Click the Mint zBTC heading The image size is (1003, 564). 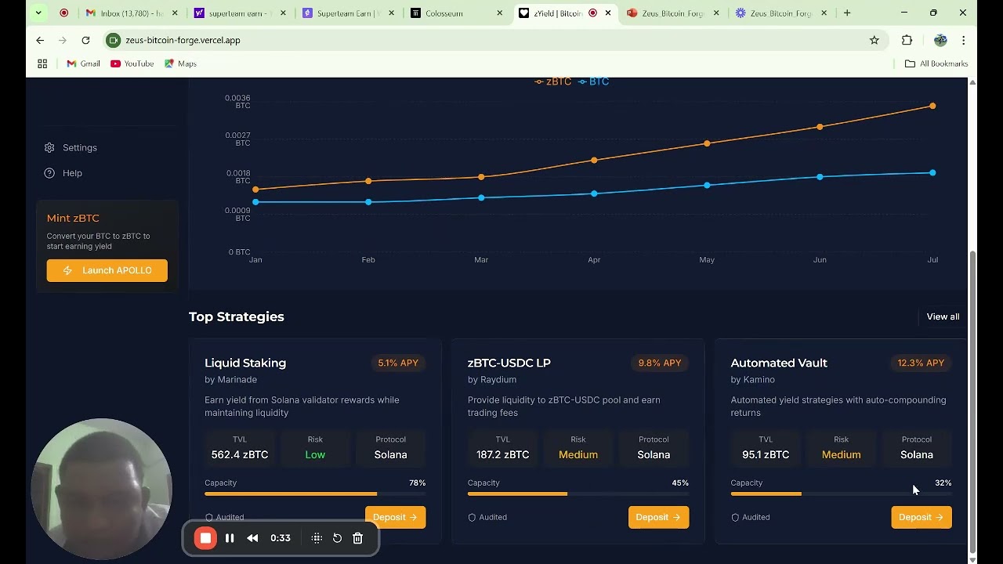(x=73, y=218)
